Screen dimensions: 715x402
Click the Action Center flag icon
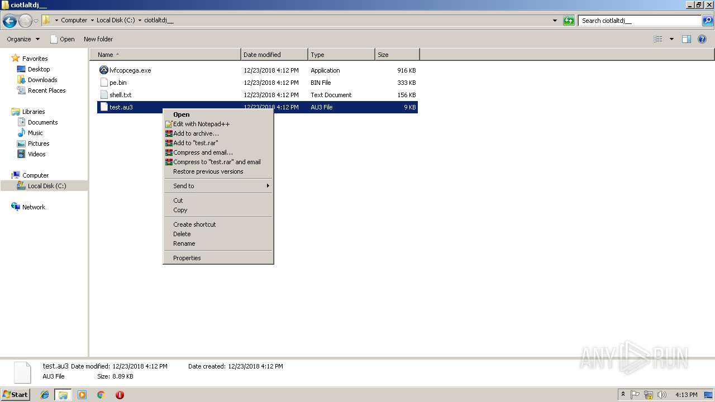pyautogui.click(x=636, y=395)
